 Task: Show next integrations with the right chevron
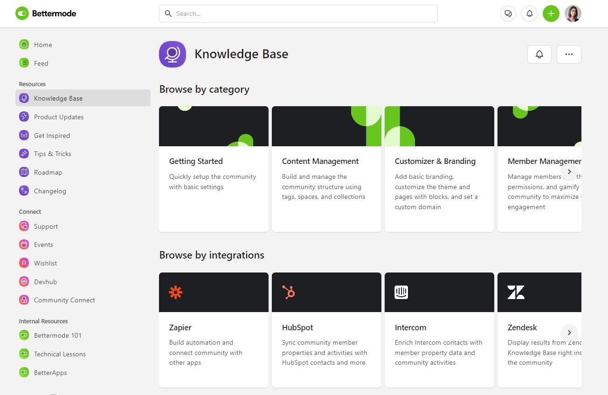click(x=569, y=333)
